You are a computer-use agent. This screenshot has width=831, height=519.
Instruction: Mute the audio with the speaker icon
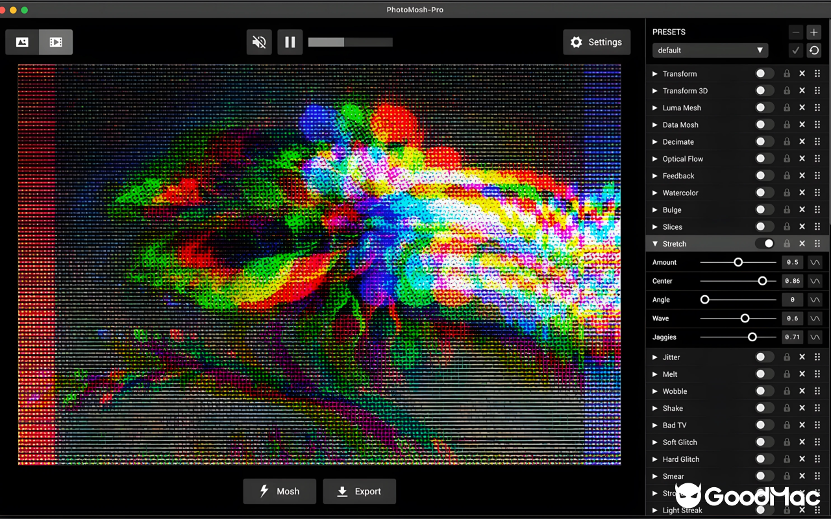pyautogui.click(x=259, y=42)
